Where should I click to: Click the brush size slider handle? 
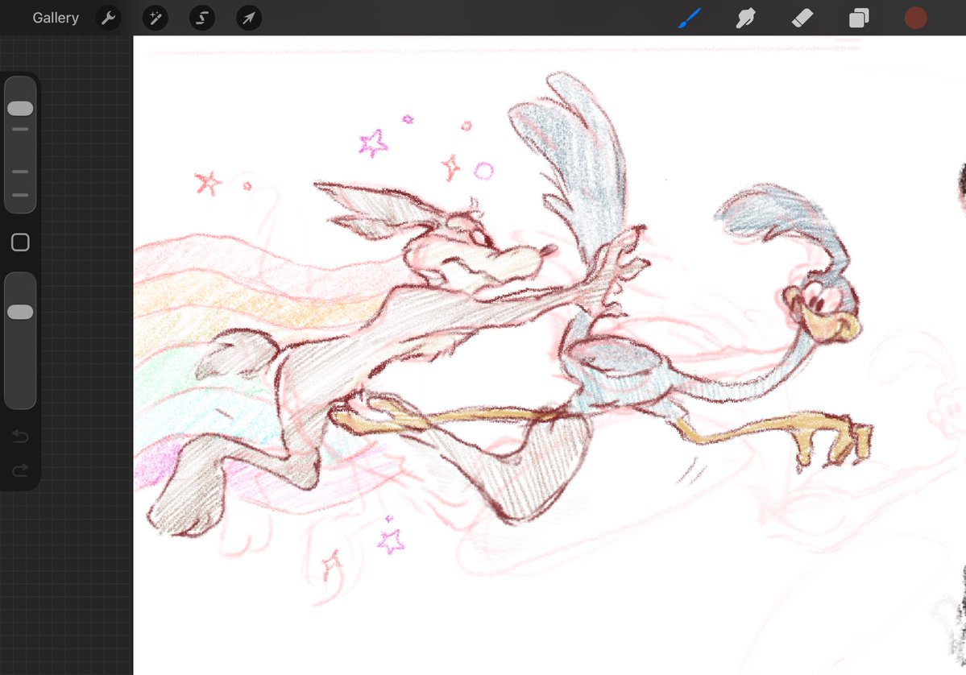pyautogui.click(x=20, y=109)
